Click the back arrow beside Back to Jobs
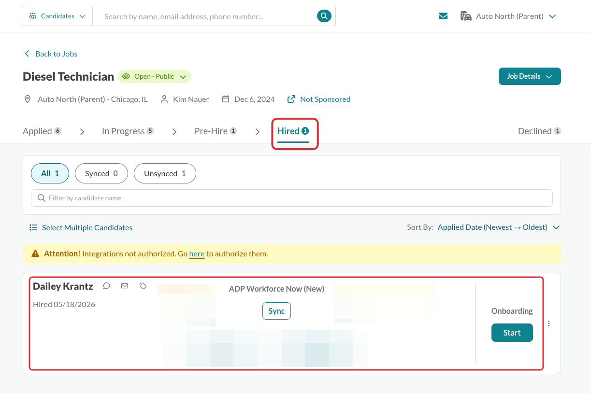This screenshot has height=393, width=591. (x=27, y=54)
